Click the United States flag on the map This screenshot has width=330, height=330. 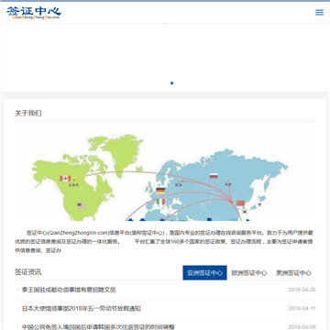pyautogui.click(x=82, y=206)
